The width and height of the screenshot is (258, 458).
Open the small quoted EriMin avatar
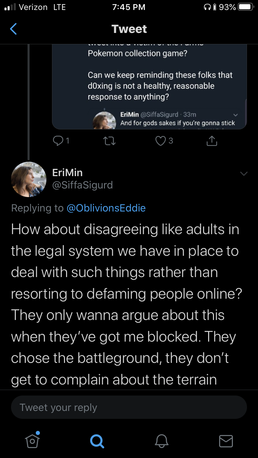coord(105,121)
